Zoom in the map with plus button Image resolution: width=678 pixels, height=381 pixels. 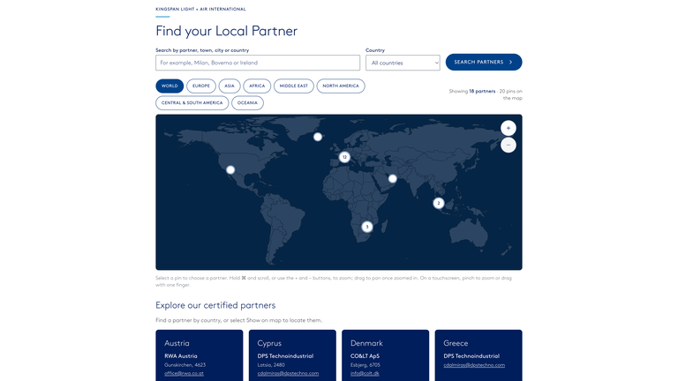click(508, 128)
